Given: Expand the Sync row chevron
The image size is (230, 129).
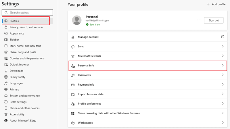Looking at the screenshot, I should click(x=223, y=46).
